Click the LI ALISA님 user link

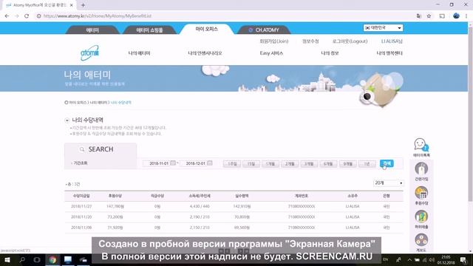pos(392,41)
